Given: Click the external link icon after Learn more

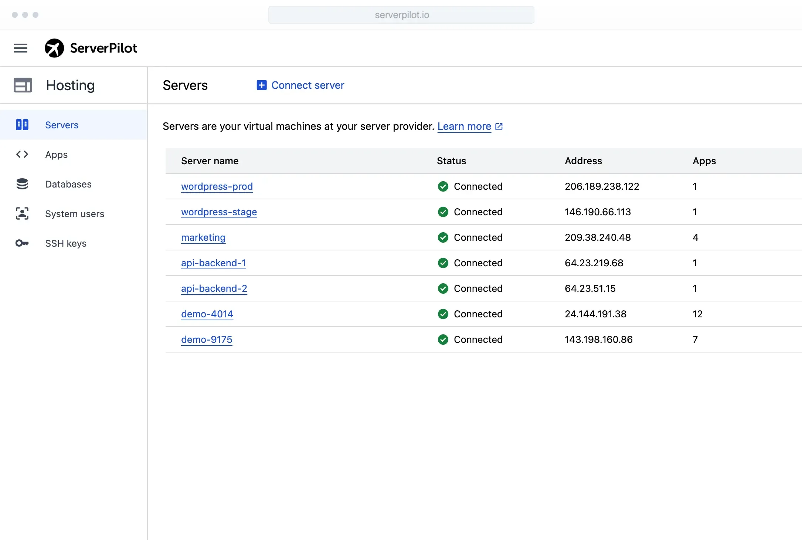Looking at the screenshot, I should [x=499, y=126].
